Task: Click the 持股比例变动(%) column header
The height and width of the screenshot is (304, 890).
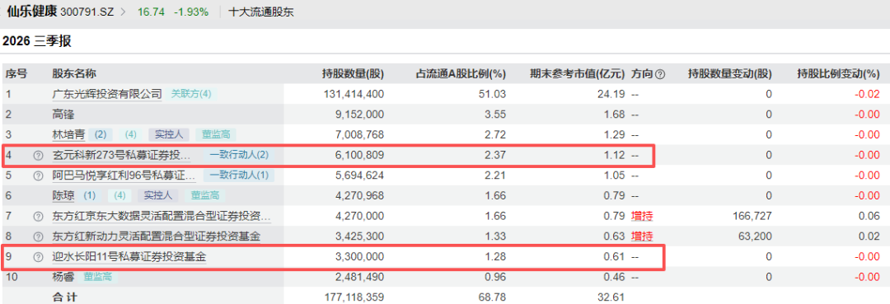Action: pyautogui.click(x=838, y=73)
